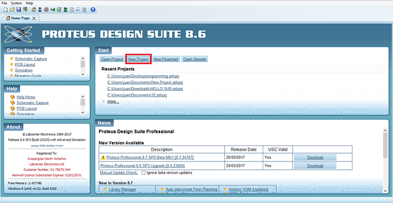Click the Manual Update Check link
The image size is (393, 203).
point(119,173)
